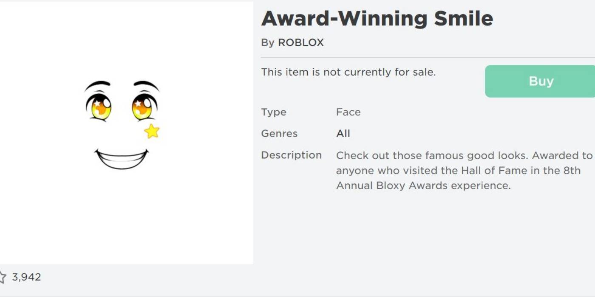Click the right eyebrow of the face
The width and height of the screenshot is (595, 297).
(x=146, y=84)
